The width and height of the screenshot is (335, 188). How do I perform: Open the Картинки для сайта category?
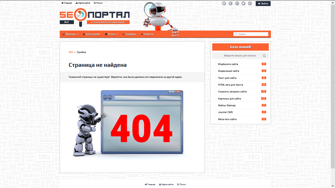229,99
